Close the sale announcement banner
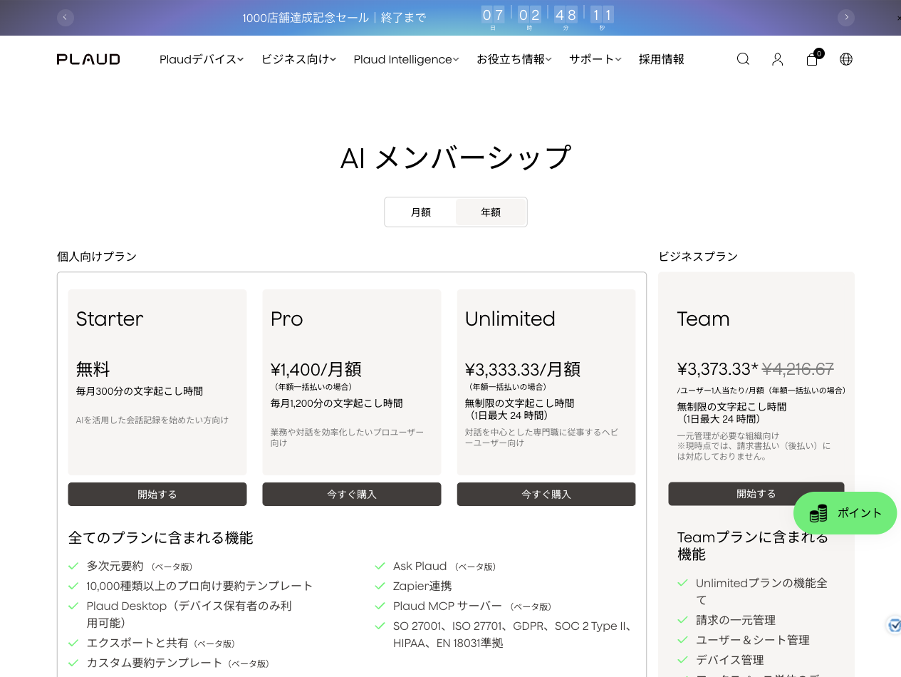The image size is (901, 677). pyautogui.click(x=898, y=18)
